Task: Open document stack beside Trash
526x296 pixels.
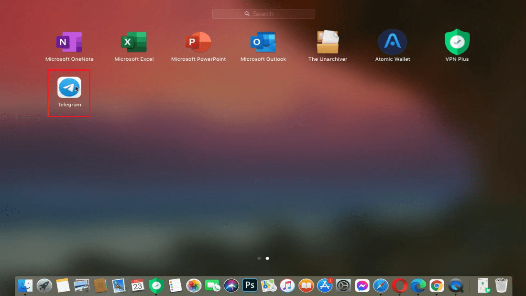Action: click(483, 285)
